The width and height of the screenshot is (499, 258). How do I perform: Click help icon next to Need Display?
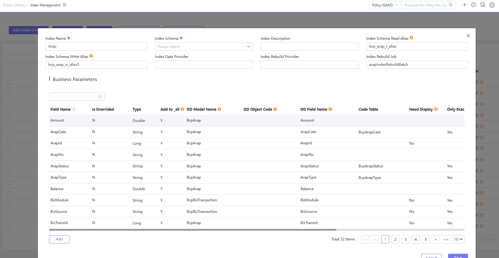436,109
